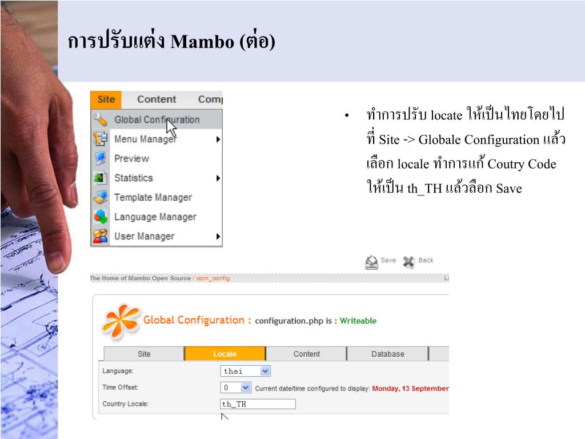Click the Template Manager icon
585x439 pixels.
pos(100,197)
